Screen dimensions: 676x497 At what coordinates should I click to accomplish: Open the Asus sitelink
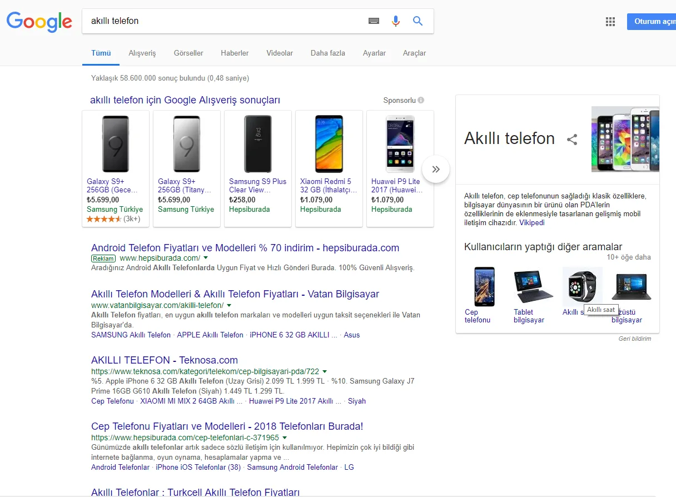coord(352,335)
